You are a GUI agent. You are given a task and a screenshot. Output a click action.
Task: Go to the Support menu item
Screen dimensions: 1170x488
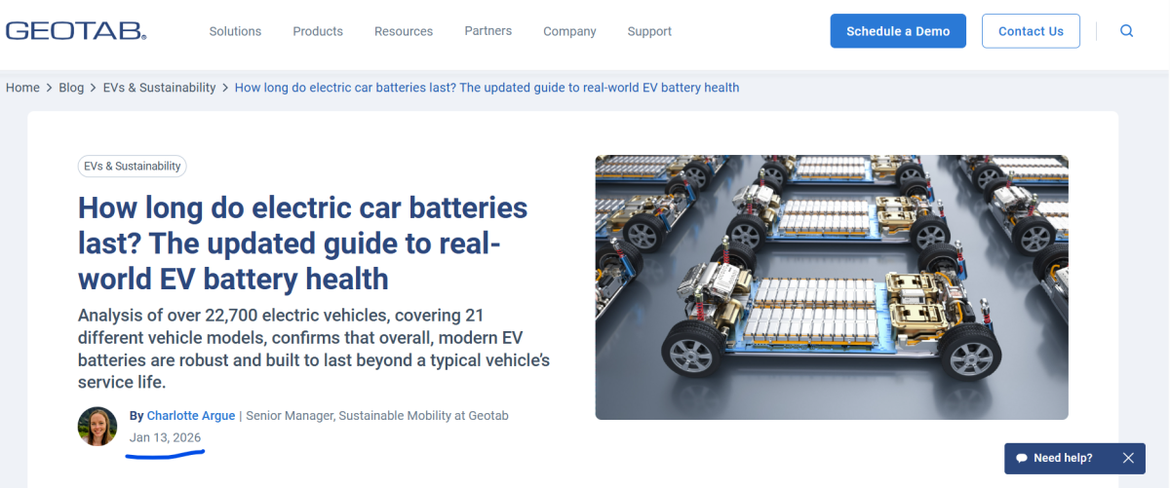[649, 31]
